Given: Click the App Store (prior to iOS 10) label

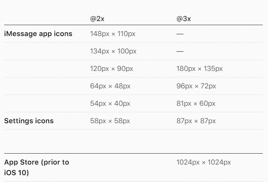Looking at the screenshot, I should [36, 167].
